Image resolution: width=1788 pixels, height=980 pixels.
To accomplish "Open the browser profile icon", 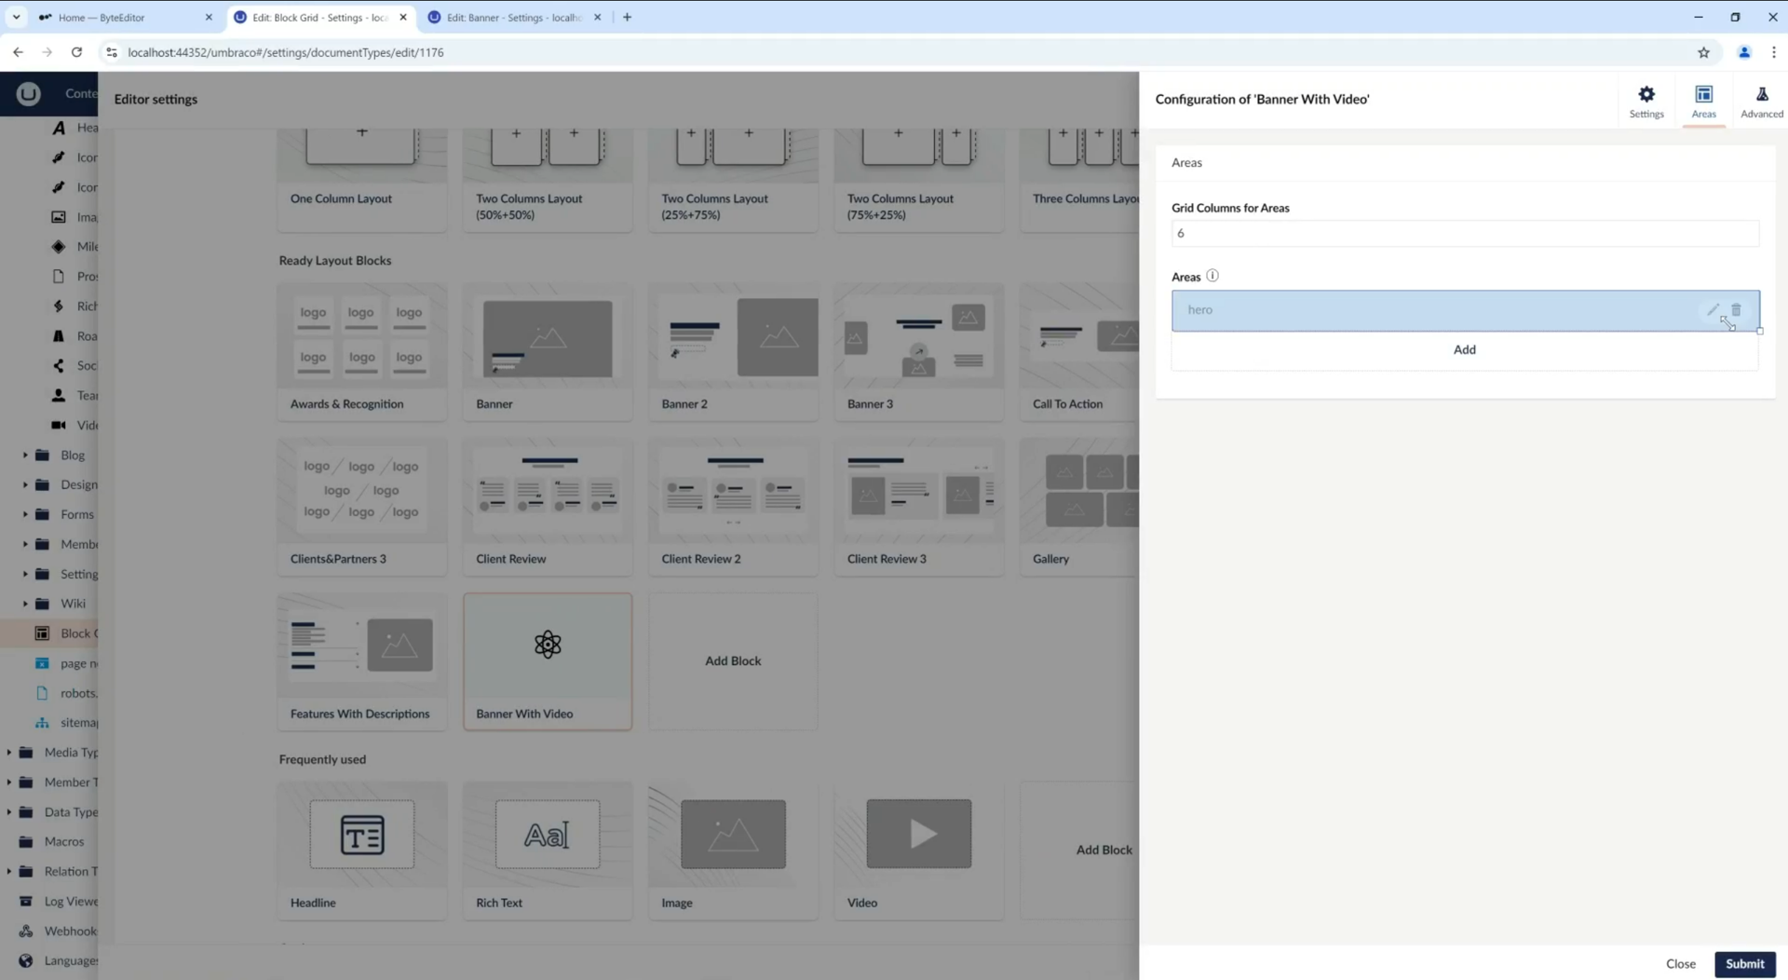I will tap(1744, 52).
